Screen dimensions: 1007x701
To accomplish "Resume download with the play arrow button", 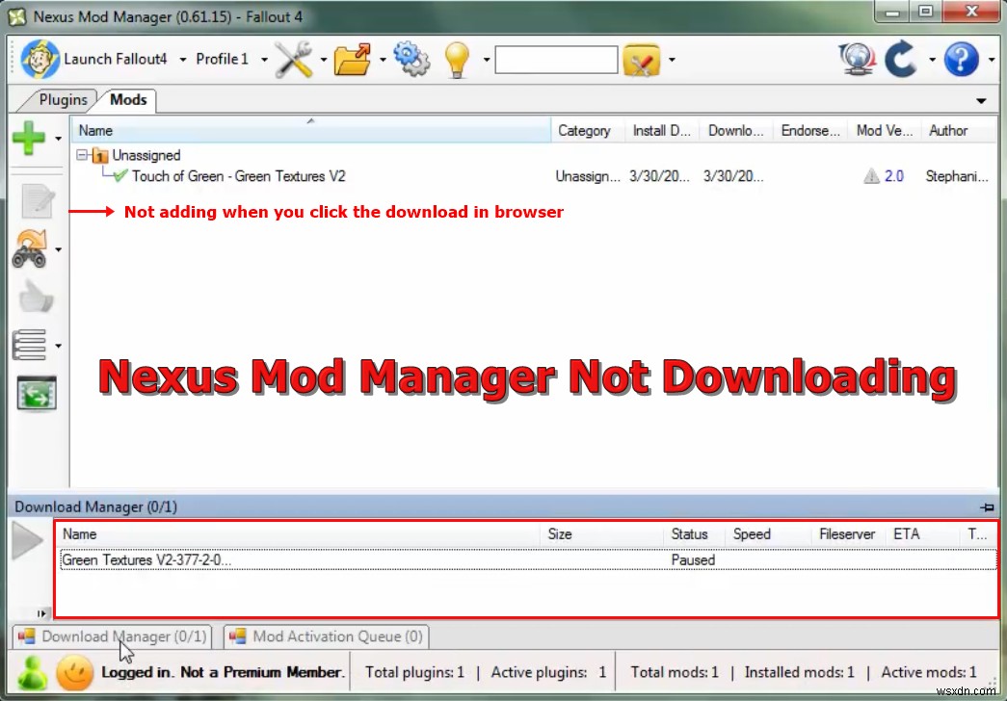I will click(28, 540).
